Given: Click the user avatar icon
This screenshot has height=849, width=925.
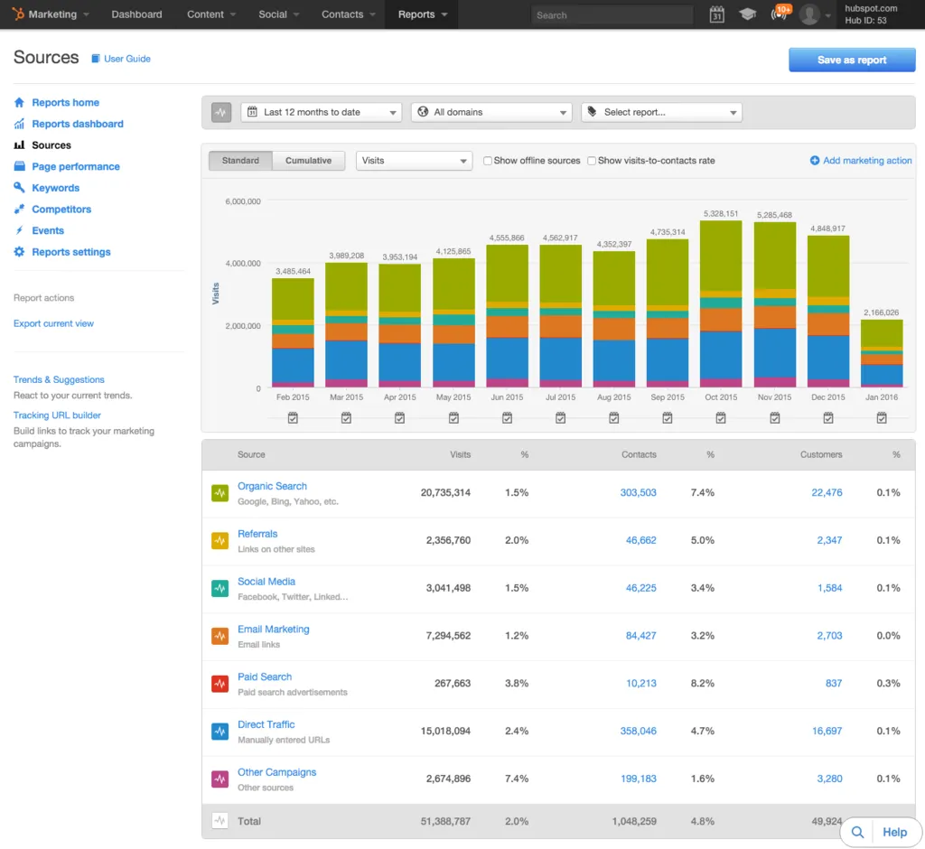Looking at the screenshot, I should coord(809,14).
